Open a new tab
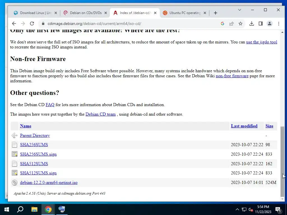The width and height of the screenshot is (287, 215). [x=216, y=13]
